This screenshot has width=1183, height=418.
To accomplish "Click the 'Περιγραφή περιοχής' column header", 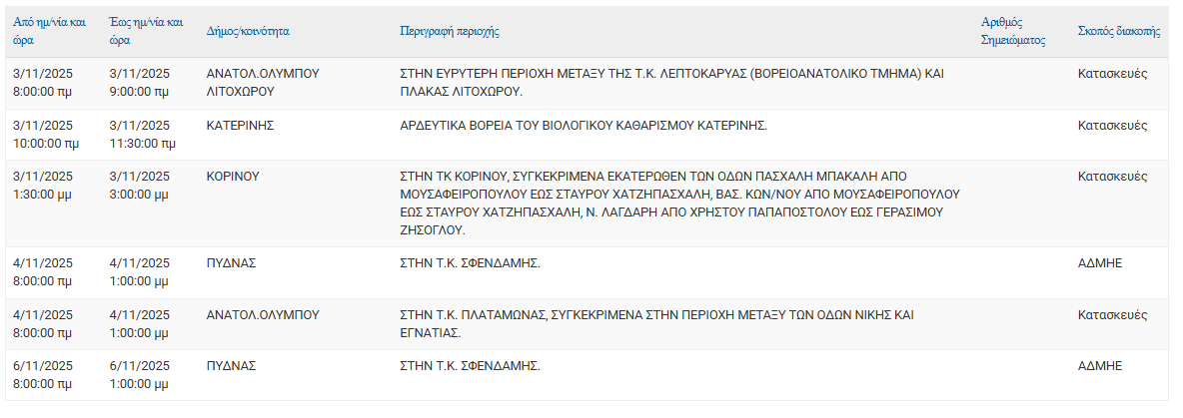I will pos(449,31).
